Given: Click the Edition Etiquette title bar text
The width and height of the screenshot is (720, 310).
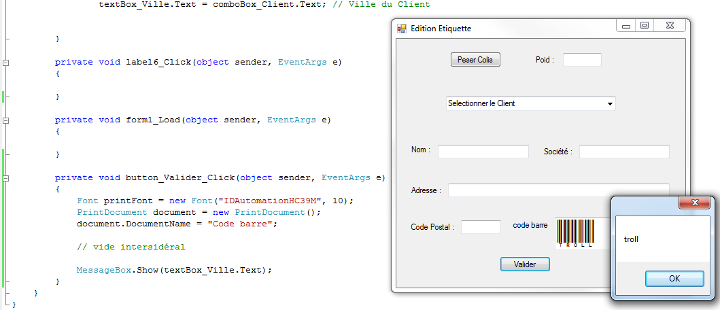Looking at the screenshot, I should point(441,29).
